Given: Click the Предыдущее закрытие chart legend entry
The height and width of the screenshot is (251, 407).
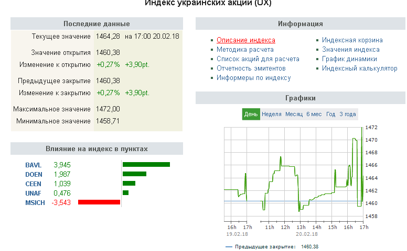Looking at the screenshot, I should [272, 247].
